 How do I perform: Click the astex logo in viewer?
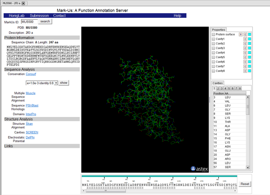[199, 169]
